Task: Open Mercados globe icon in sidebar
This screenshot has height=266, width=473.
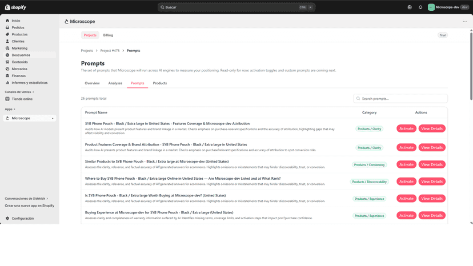Action: 7,68
